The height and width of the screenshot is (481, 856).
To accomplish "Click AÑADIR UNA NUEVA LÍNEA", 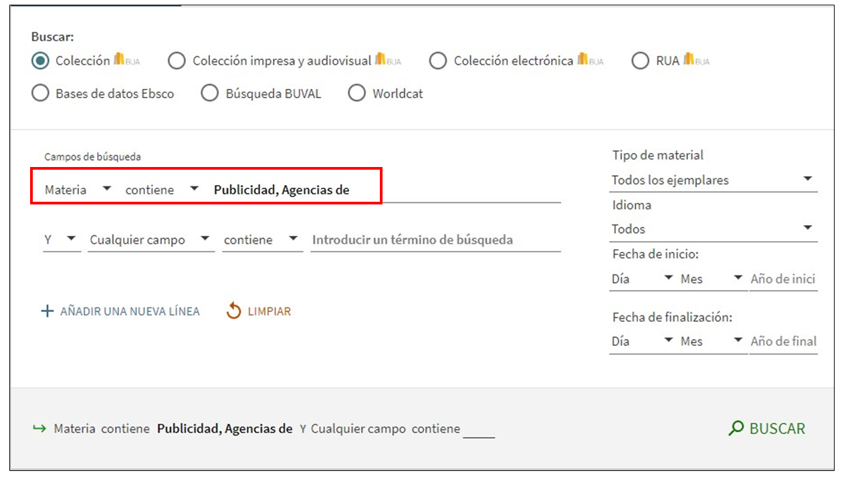I will coord(130,311).
